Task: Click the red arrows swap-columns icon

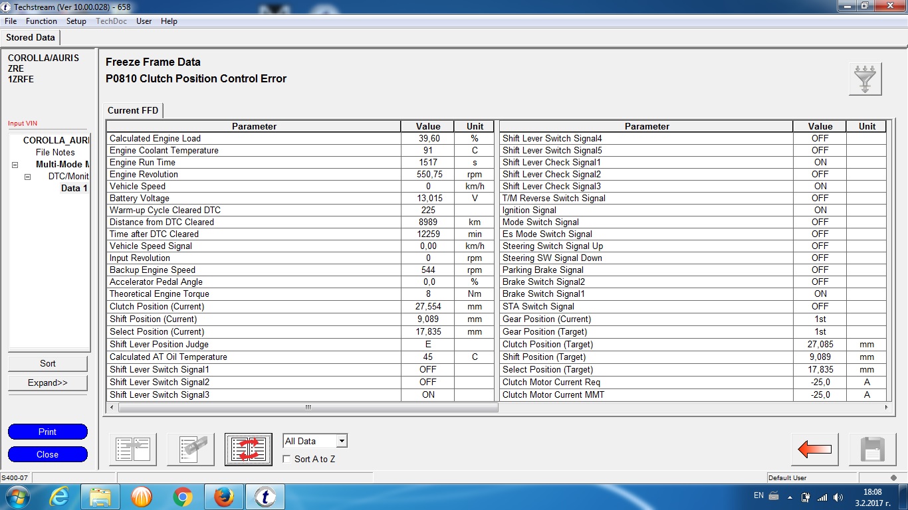Action: 249,450
